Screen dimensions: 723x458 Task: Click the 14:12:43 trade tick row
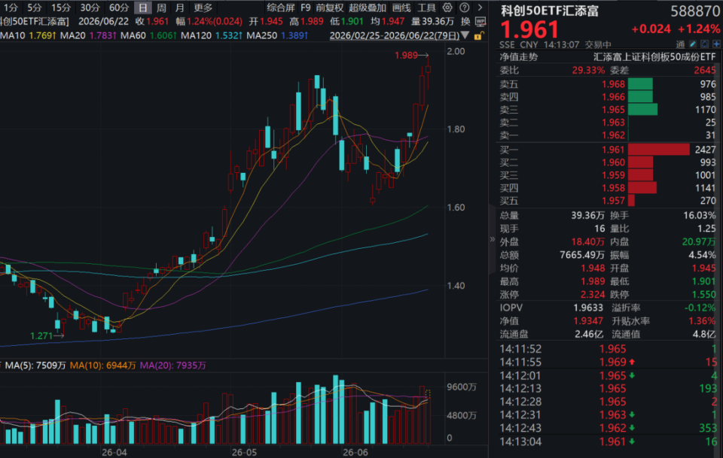click(608, 429)
